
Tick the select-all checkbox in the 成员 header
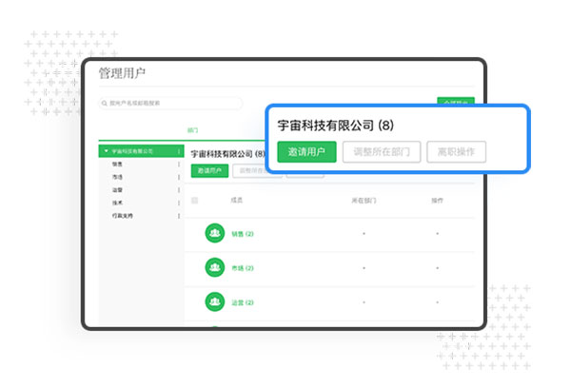[x=195, y=201]
